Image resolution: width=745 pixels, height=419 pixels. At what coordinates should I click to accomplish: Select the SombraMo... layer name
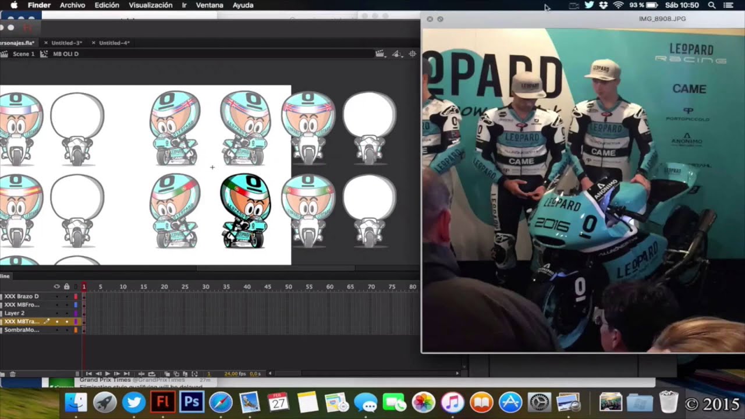[22, 330]
